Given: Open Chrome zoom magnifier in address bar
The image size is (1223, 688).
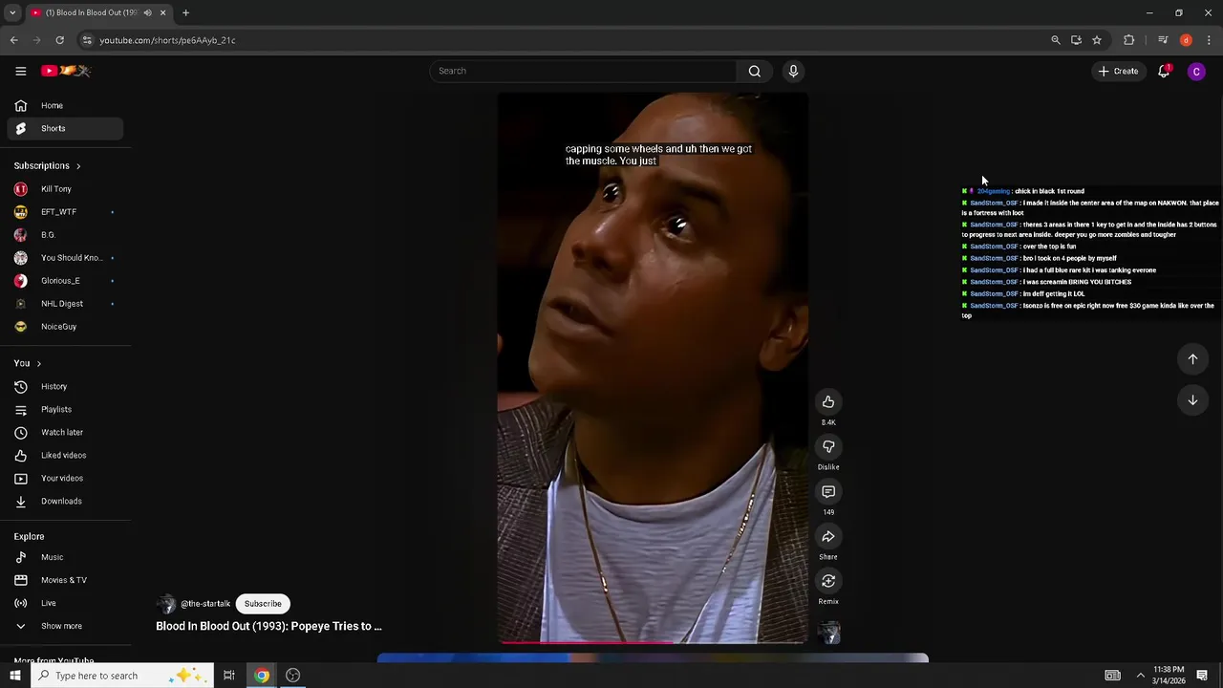Looking at the screenshot, I should 1055,40.
